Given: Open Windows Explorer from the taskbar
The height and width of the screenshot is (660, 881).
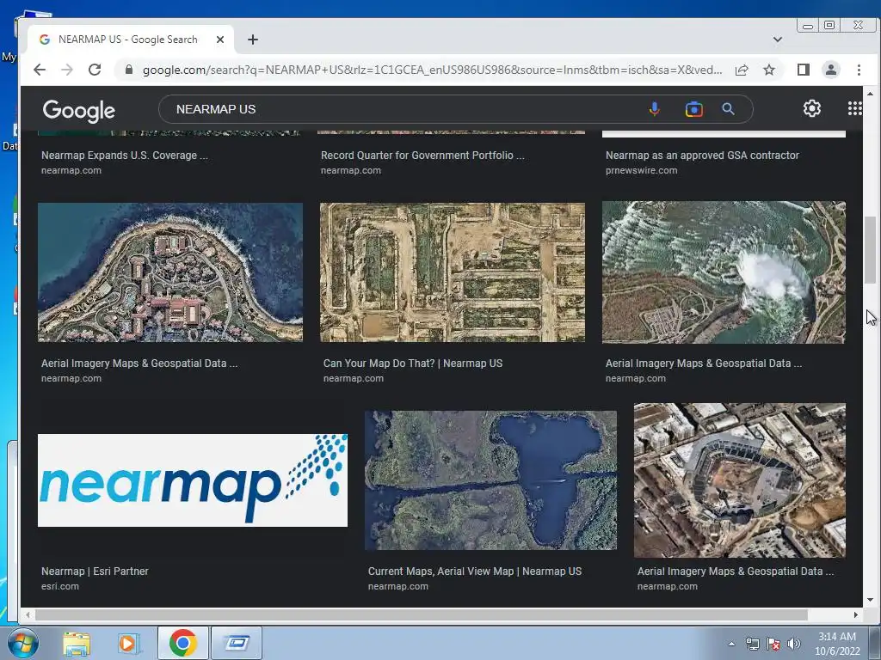Looking at the screenshot, I should (x=77, y=643).
